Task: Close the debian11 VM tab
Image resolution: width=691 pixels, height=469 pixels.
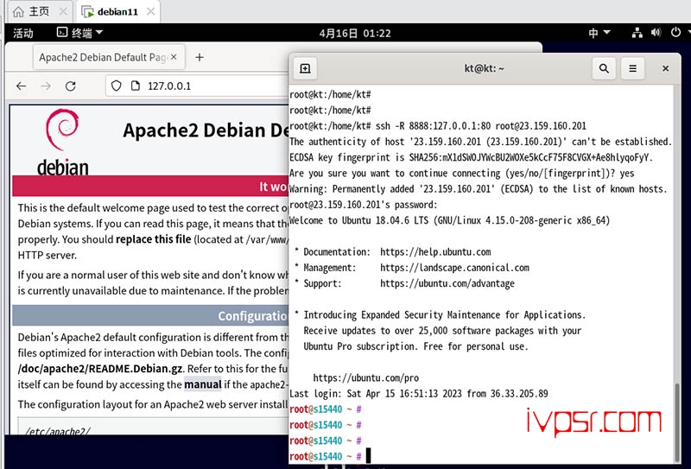Action: tap(150, 11)
